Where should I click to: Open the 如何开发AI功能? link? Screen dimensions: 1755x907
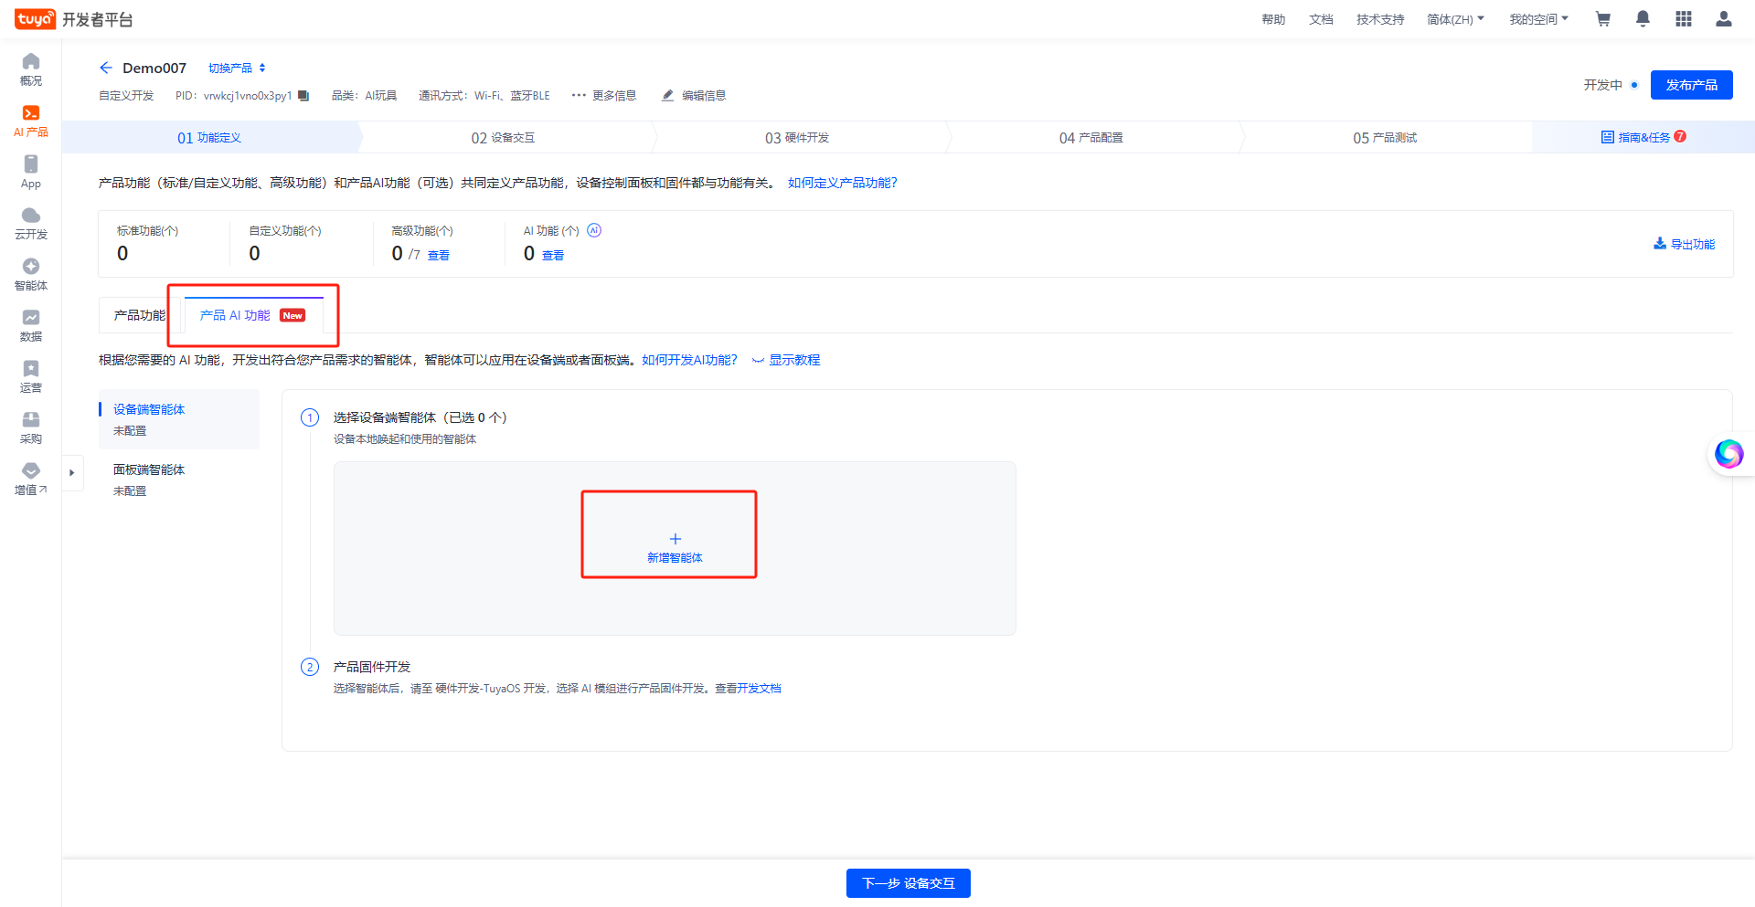689,360
